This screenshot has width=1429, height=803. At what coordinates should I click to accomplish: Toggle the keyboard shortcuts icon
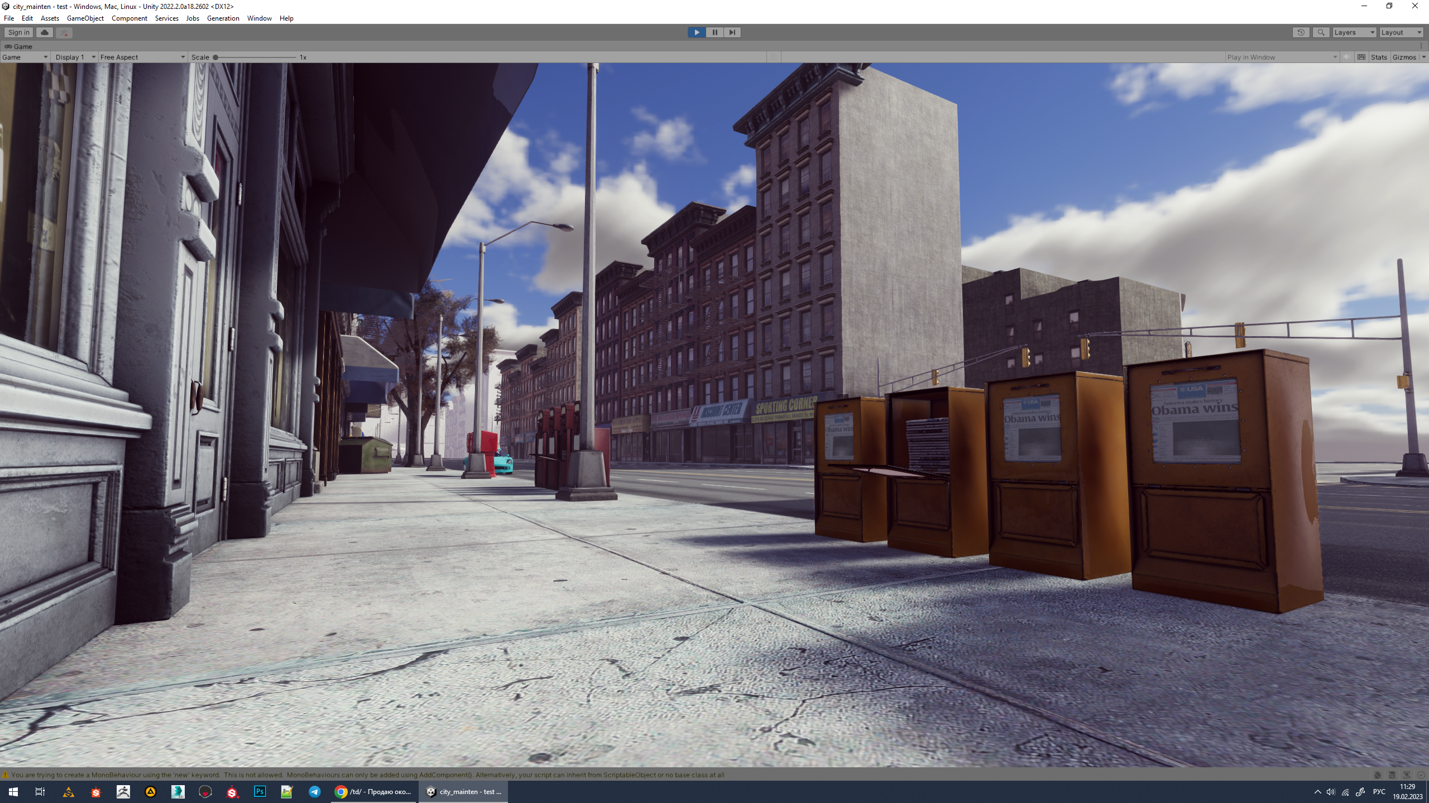(x=1361, y=57)
